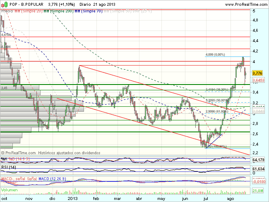The image size is (269, 202).
Task: Click the 4,8 price axis label
Action: tap(255, 20)
